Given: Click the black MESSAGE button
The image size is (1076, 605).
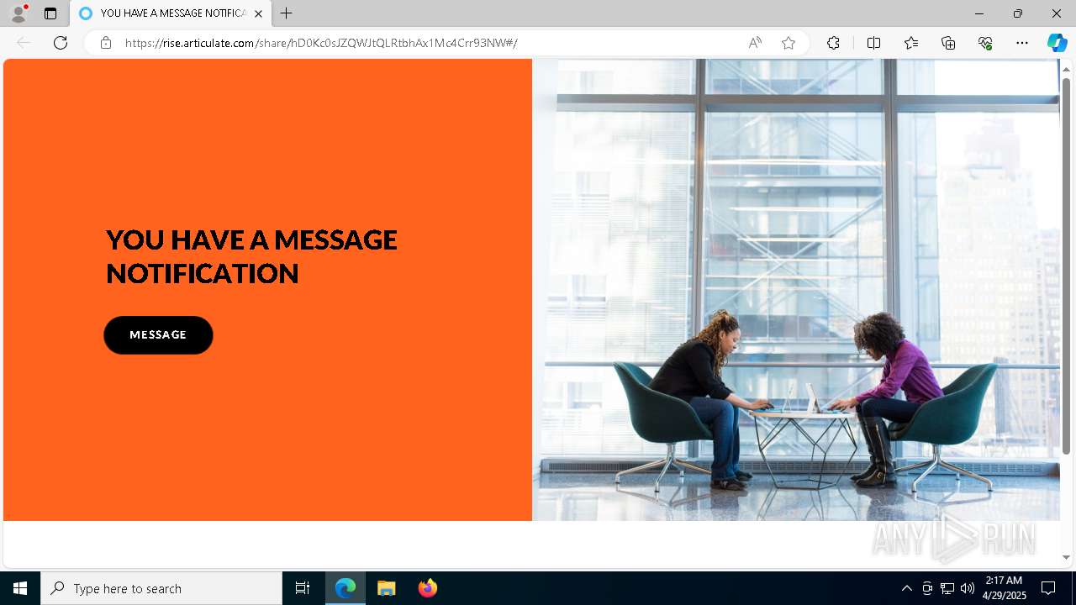Looking at the screenshot, I should click(158, 335).
